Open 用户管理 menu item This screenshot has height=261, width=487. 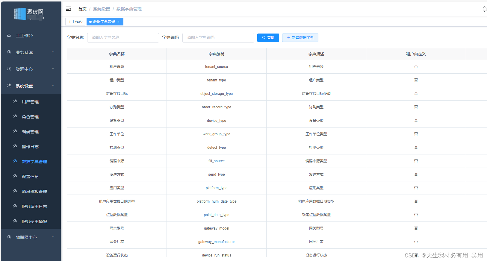(31, 102)
